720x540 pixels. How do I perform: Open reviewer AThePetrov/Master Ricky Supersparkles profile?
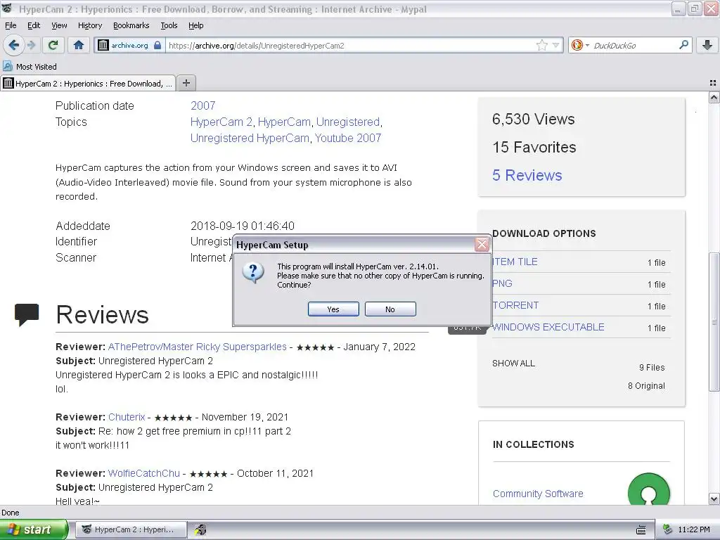tap(197, 347)
